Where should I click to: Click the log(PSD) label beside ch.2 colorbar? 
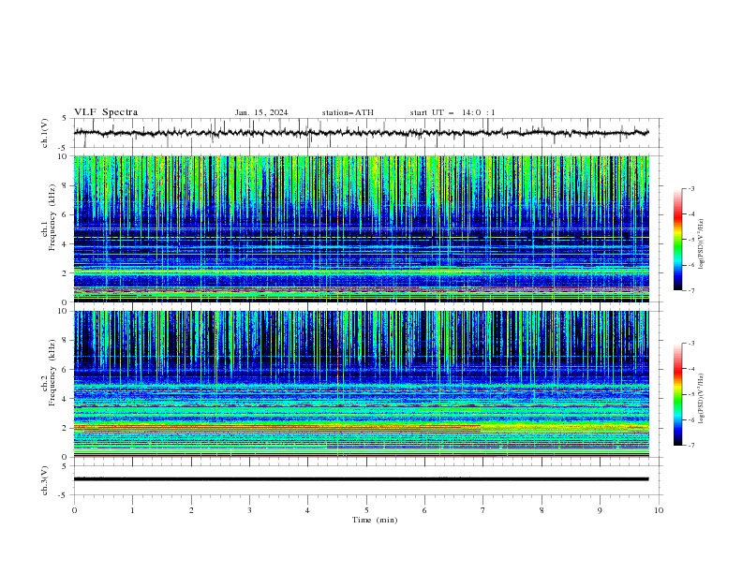click(x=702, y=399)
